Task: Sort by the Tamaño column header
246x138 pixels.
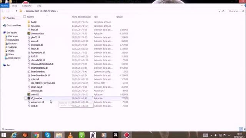Action: 119,17
